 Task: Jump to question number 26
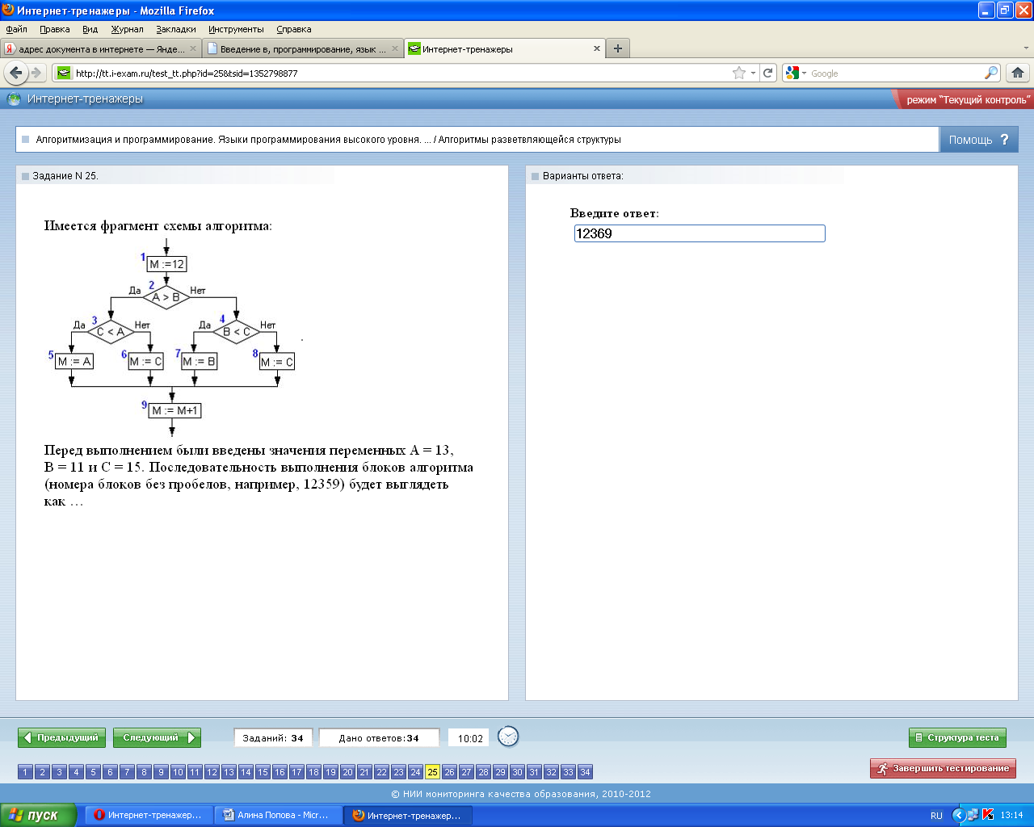[449, 772]
